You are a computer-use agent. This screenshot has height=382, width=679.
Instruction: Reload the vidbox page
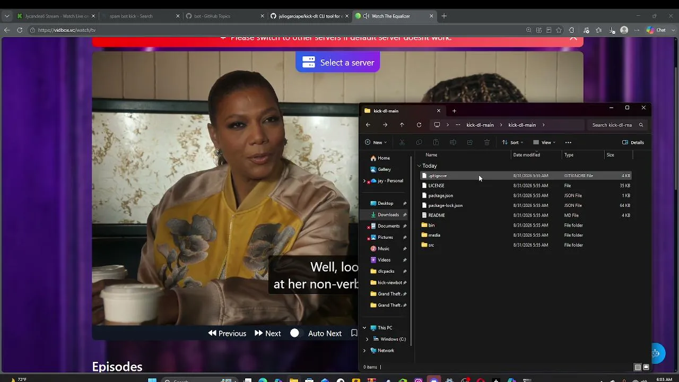20,30
